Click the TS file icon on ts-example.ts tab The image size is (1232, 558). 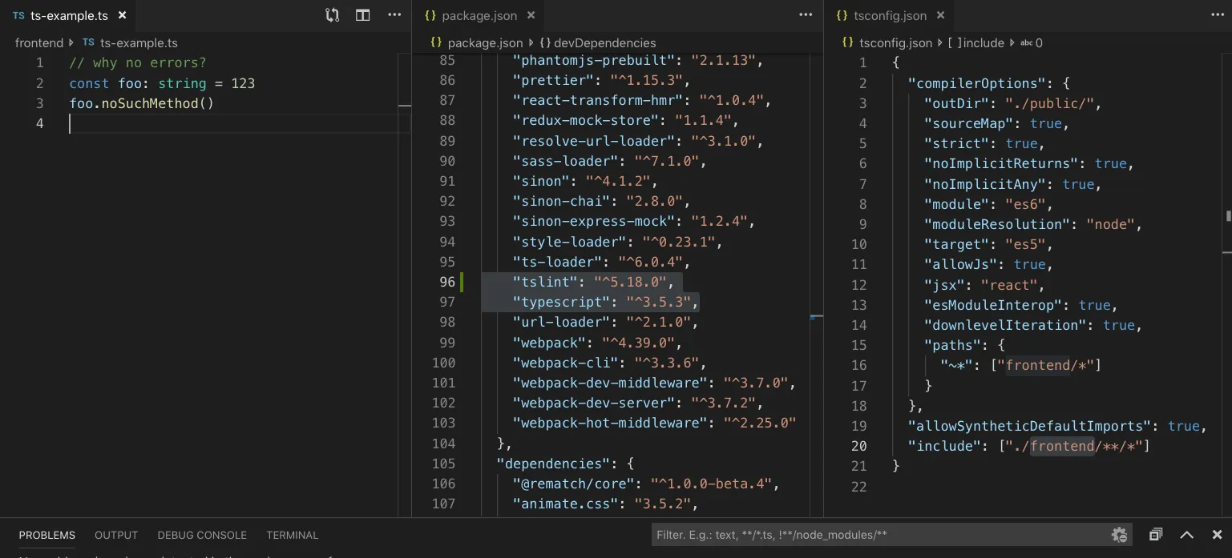(x=18, y=16)
